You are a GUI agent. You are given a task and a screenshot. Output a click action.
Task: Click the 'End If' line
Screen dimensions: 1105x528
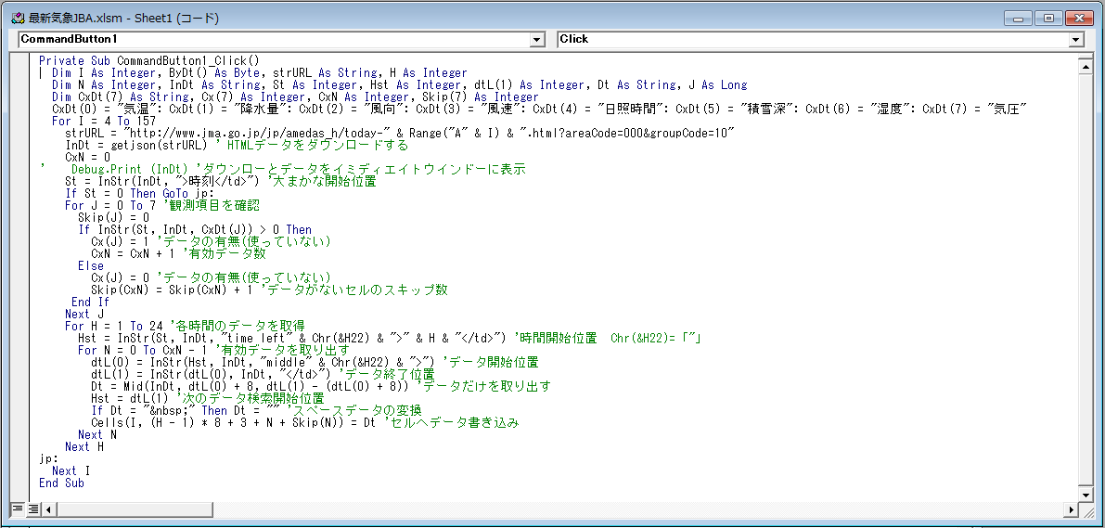coord(90,302)
